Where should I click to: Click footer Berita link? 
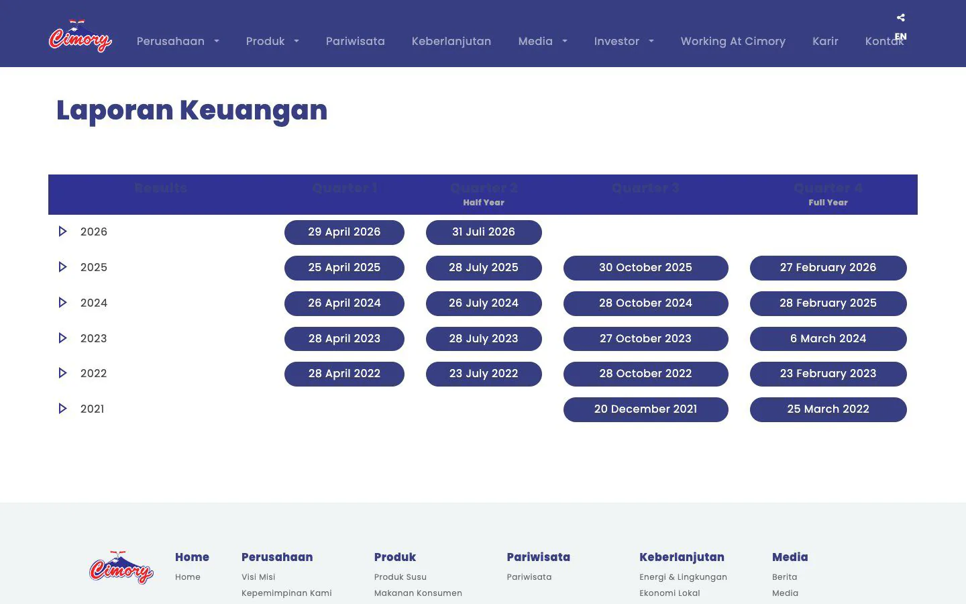(785, 577)
